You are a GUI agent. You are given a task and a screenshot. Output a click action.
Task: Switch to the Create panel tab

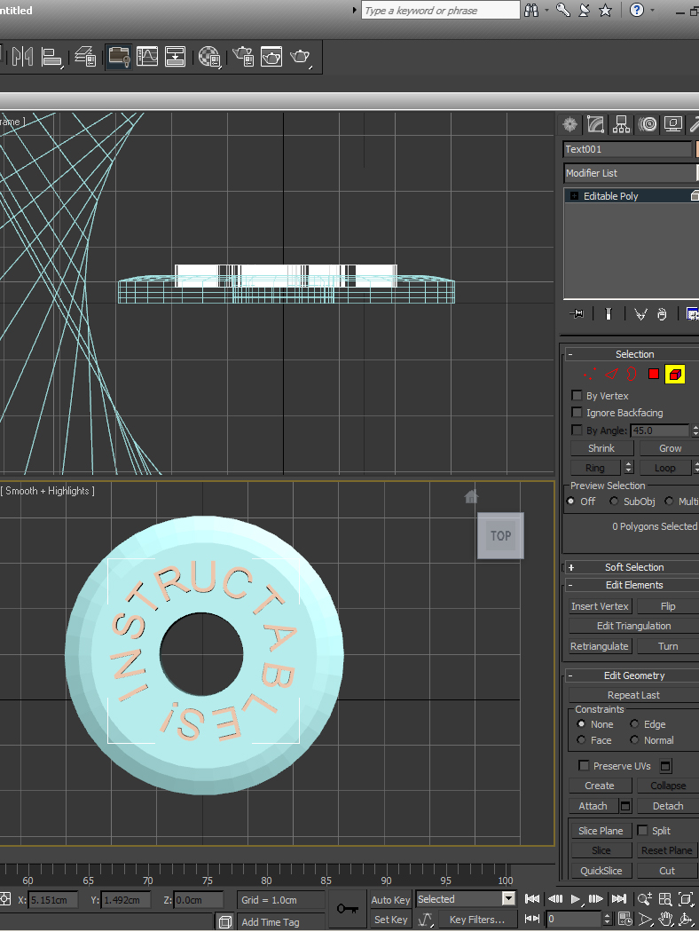point(570,124)
